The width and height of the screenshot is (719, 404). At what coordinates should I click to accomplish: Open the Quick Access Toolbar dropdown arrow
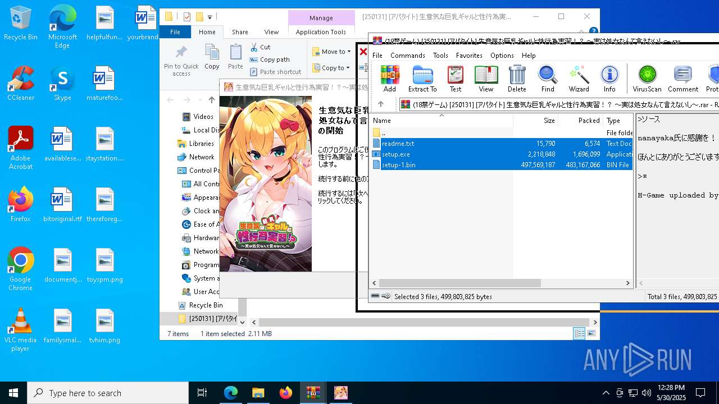click(210, 17)
